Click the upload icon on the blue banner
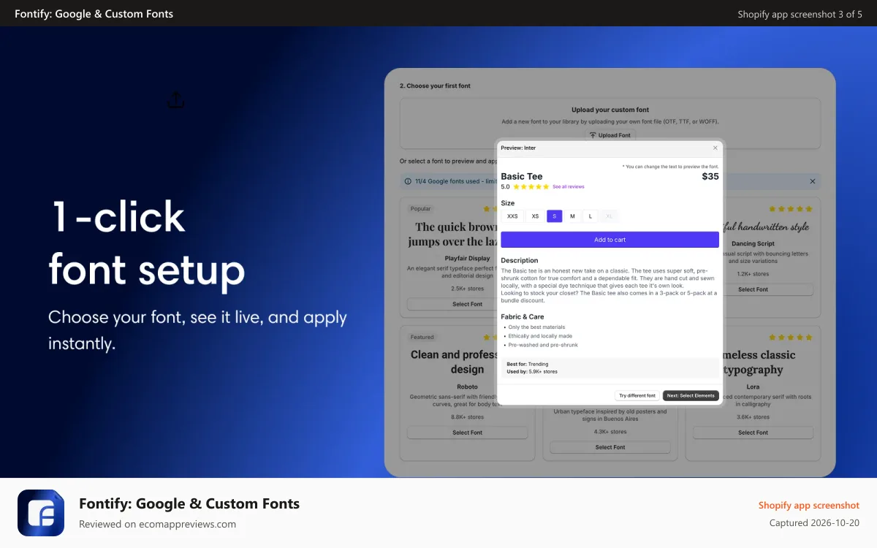 pos(175,99)
